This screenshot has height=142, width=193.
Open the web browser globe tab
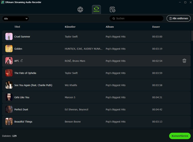(x=80, y=9)
